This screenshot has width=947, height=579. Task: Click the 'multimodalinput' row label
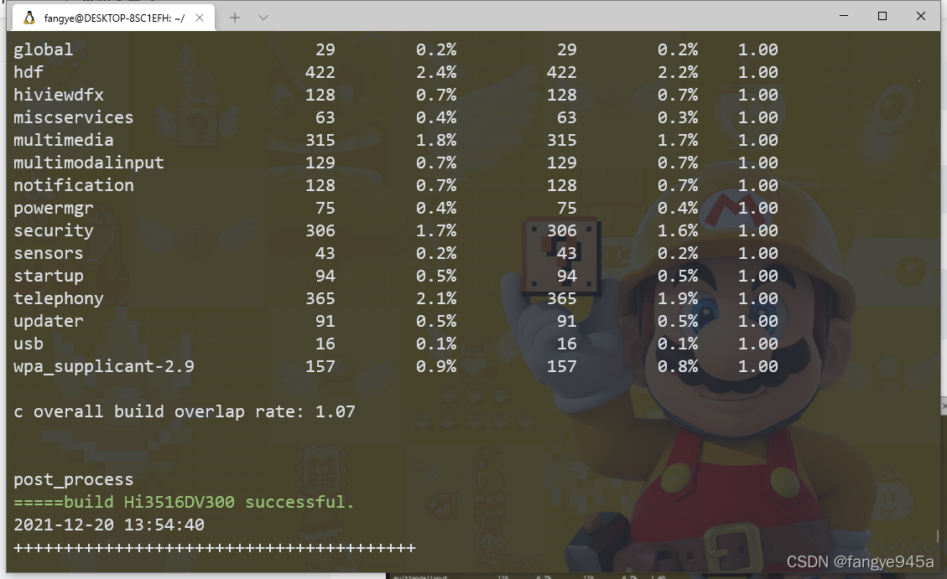89,163
